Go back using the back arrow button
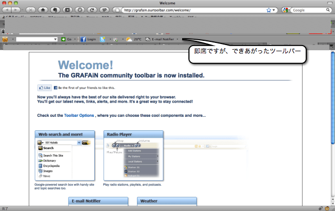Screen dimensions: 335x211 [7, 10]
